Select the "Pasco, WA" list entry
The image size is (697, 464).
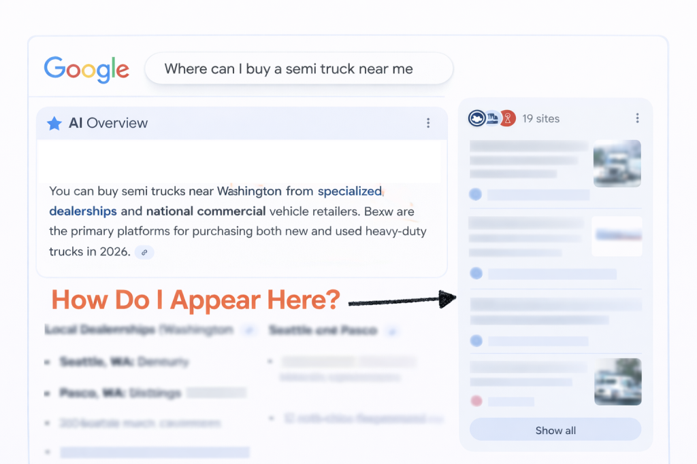(120, 393)
